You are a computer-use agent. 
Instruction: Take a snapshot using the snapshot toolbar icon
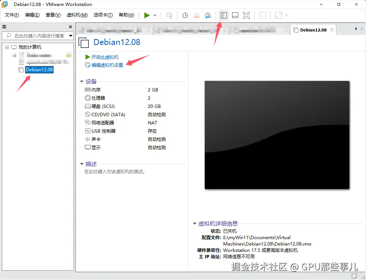pos(184,15)
